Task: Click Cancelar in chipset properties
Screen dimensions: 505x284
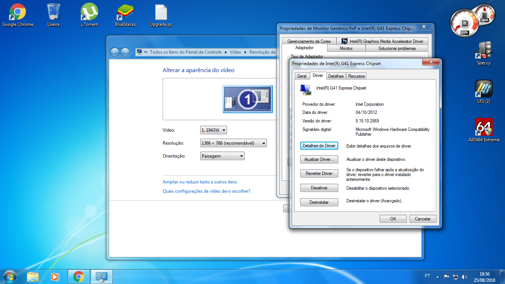Action: [x=423, y=219]
